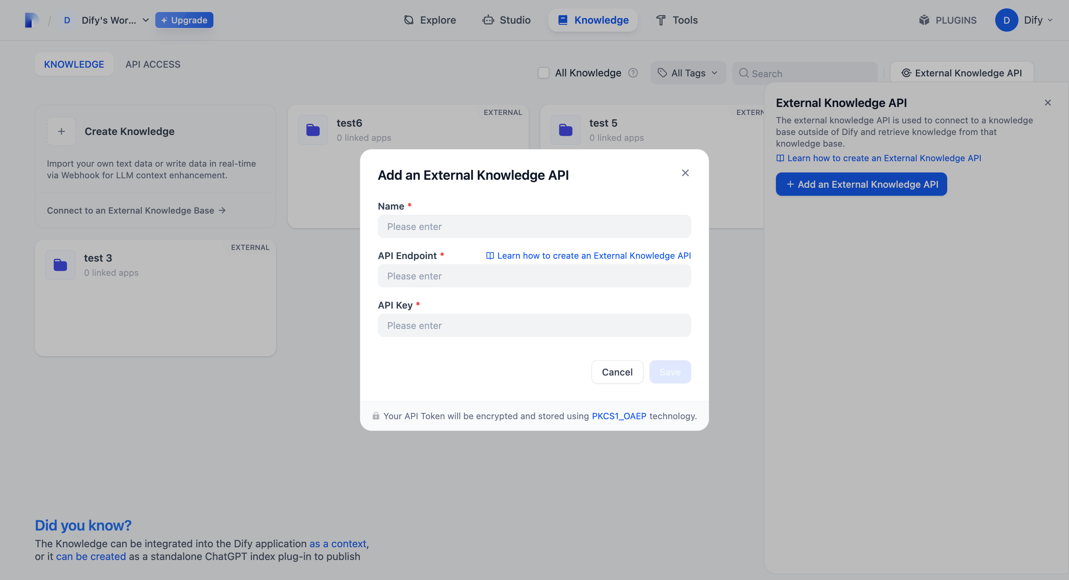Open the PKCS1_OAEP link
Viewport: 1069px width, 580px height.
coord(619,416)
